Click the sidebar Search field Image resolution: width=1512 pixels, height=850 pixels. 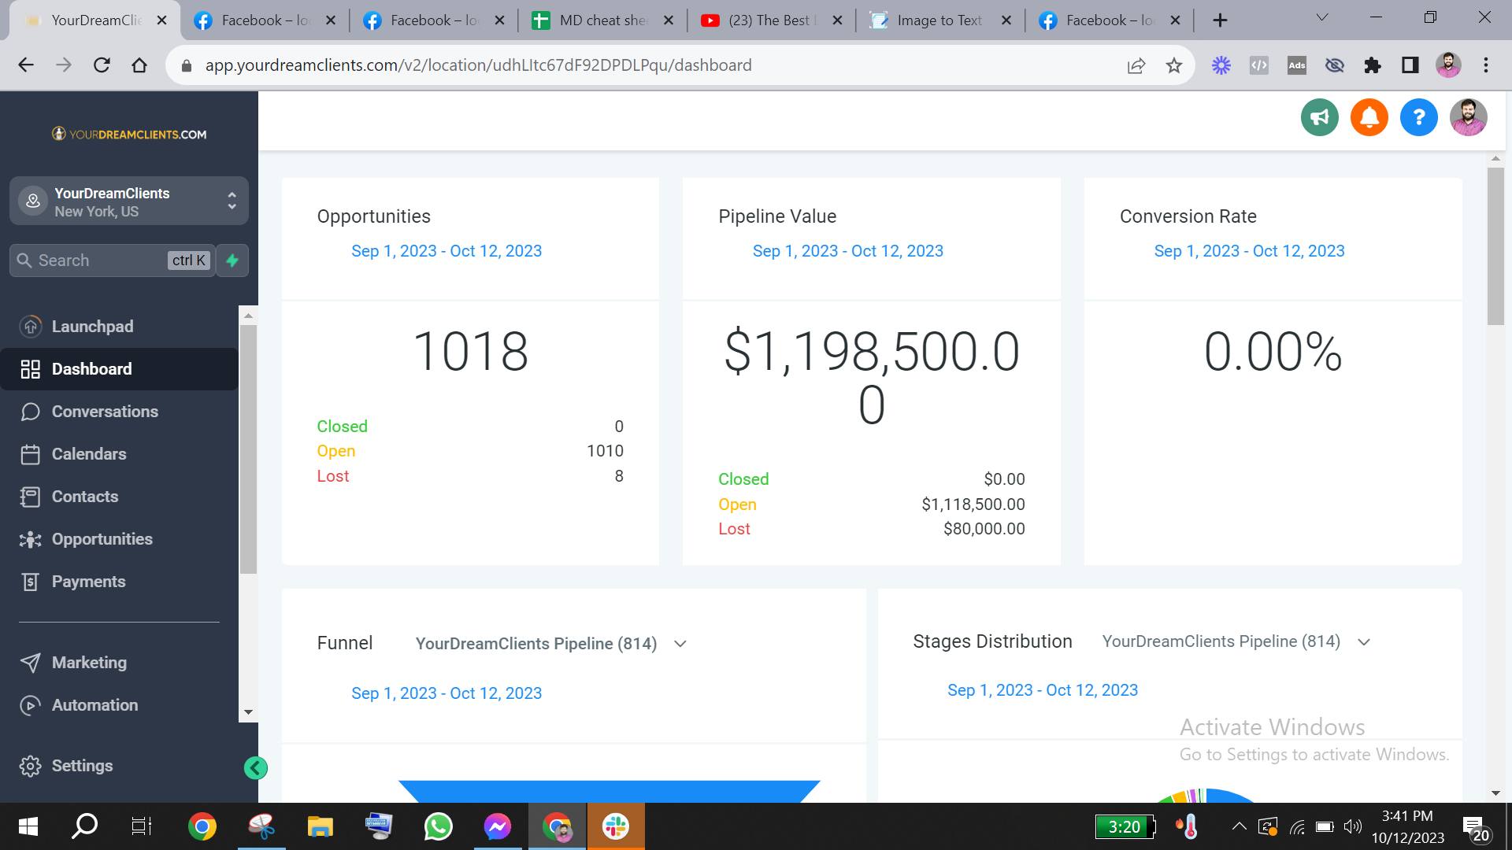[112, 261]
